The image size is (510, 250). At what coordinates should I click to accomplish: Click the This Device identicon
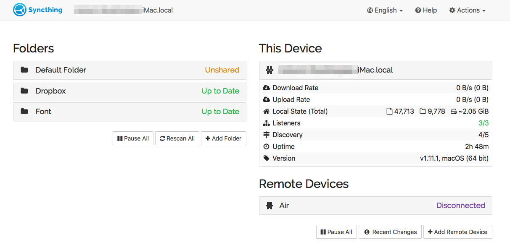tap(270, 70)
